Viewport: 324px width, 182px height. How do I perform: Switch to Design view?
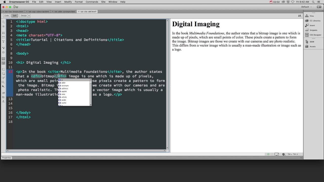click(24, 16)
